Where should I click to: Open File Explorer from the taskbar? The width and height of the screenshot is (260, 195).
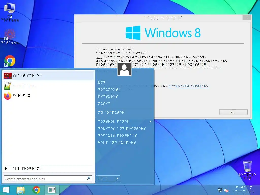click(21, 190)
